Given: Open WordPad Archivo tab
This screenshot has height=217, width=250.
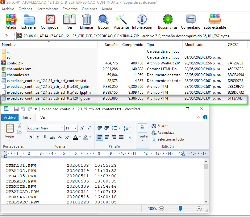Looking at the screenshot, I should (10, 117).
